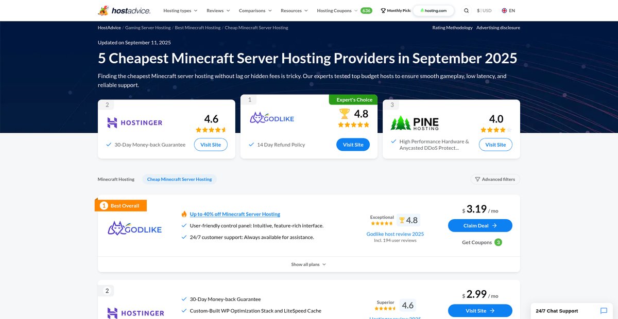The image size is (618, 319).
Task: Visit Site for Pine Hosting card
Action: 495,145
